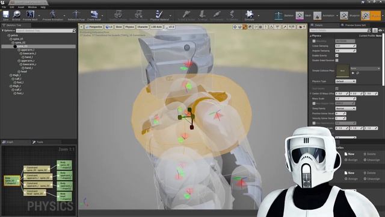Screen dimensions: 385x217
Task: Convert constraint To Hinge
Action: point(202,14)
